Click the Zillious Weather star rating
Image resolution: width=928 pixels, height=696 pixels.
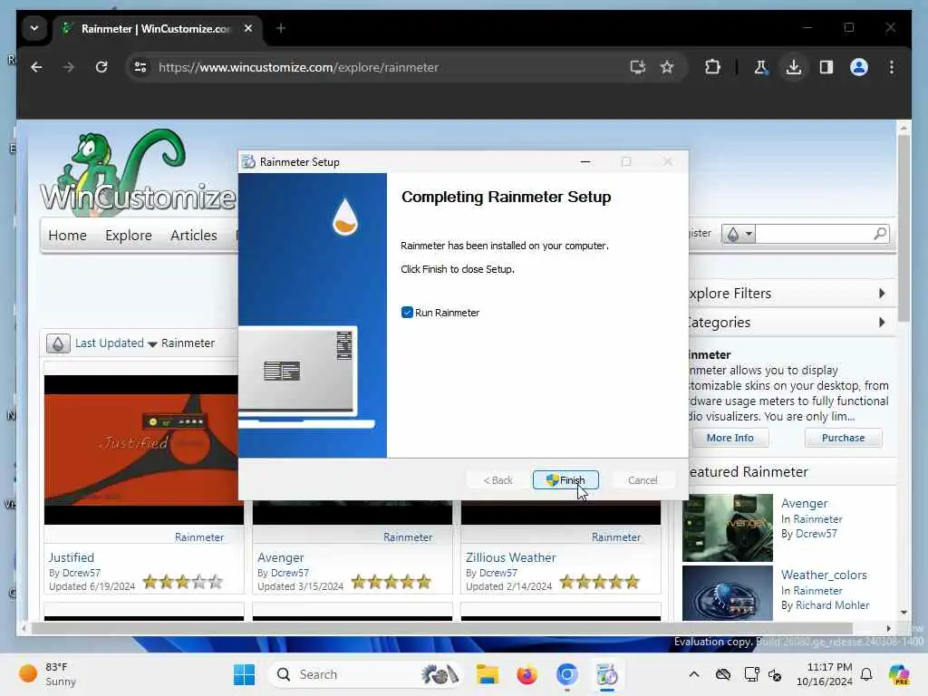(x=600, y=583)
